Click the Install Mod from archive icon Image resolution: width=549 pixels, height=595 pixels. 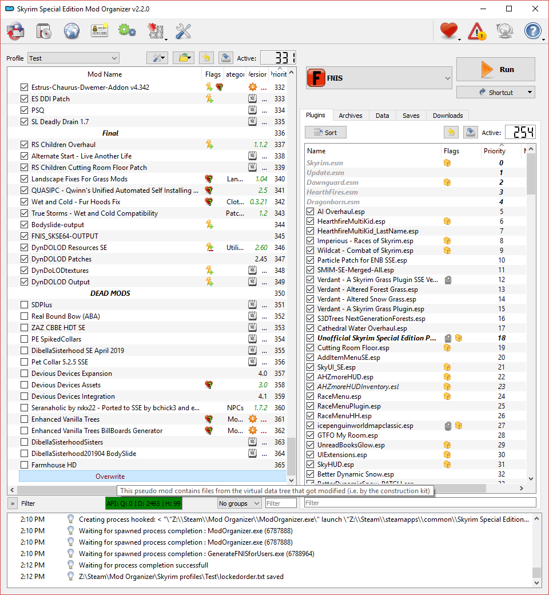[43, 31]
